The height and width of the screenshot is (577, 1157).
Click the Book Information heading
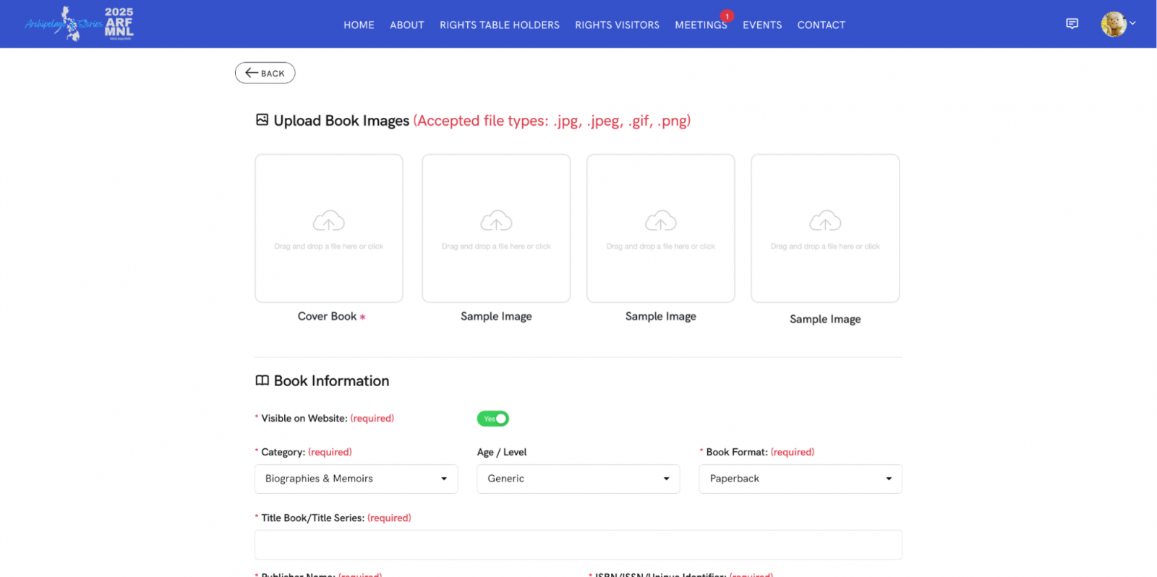[331, 380]
